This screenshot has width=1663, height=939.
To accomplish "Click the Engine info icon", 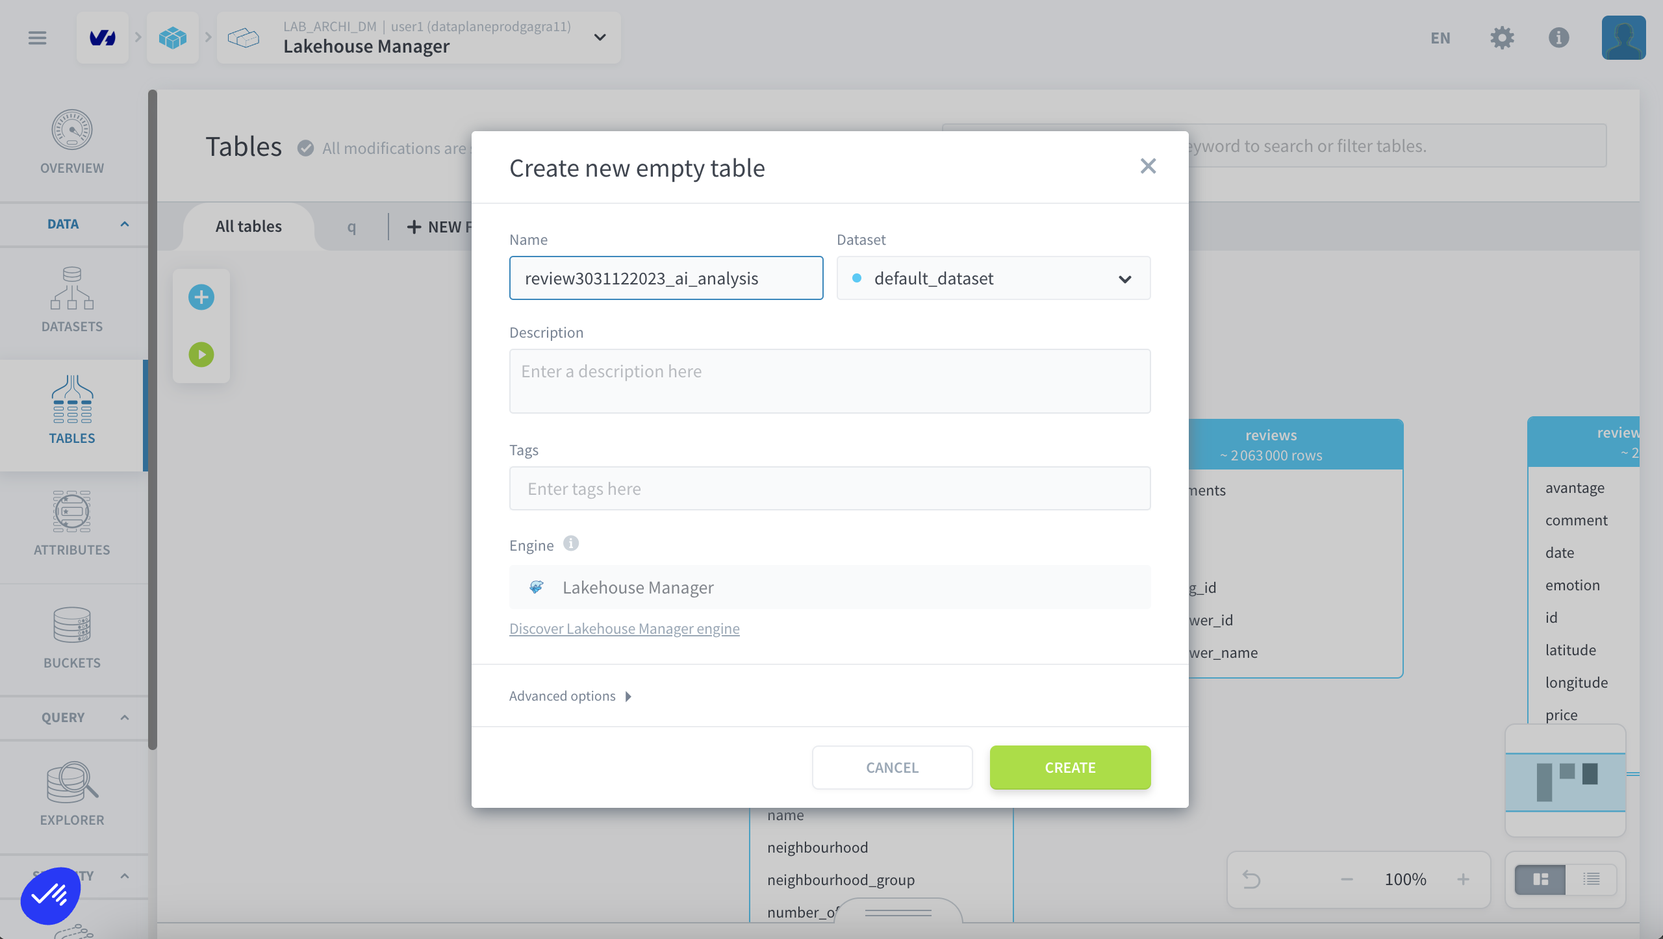I will point(571,544).
